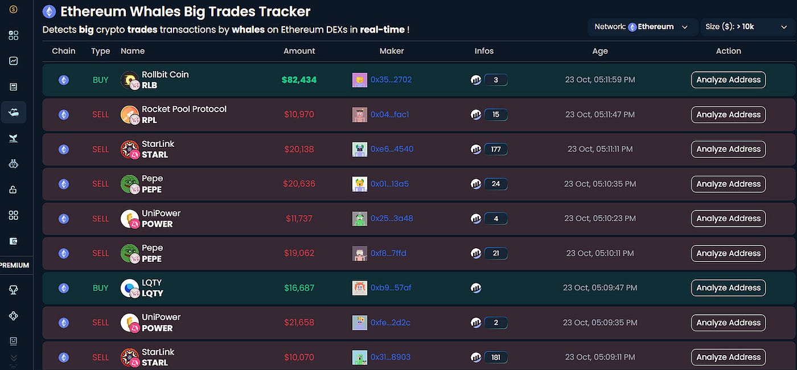Click the trophy icon below the PREMIUM label
This screenshot has height=370, width=797.
[14, 289]
